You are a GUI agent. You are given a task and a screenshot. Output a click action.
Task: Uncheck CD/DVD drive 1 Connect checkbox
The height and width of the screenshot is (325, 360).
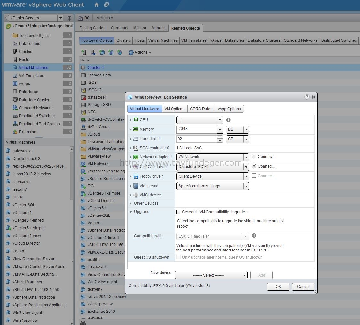[254, 166]
